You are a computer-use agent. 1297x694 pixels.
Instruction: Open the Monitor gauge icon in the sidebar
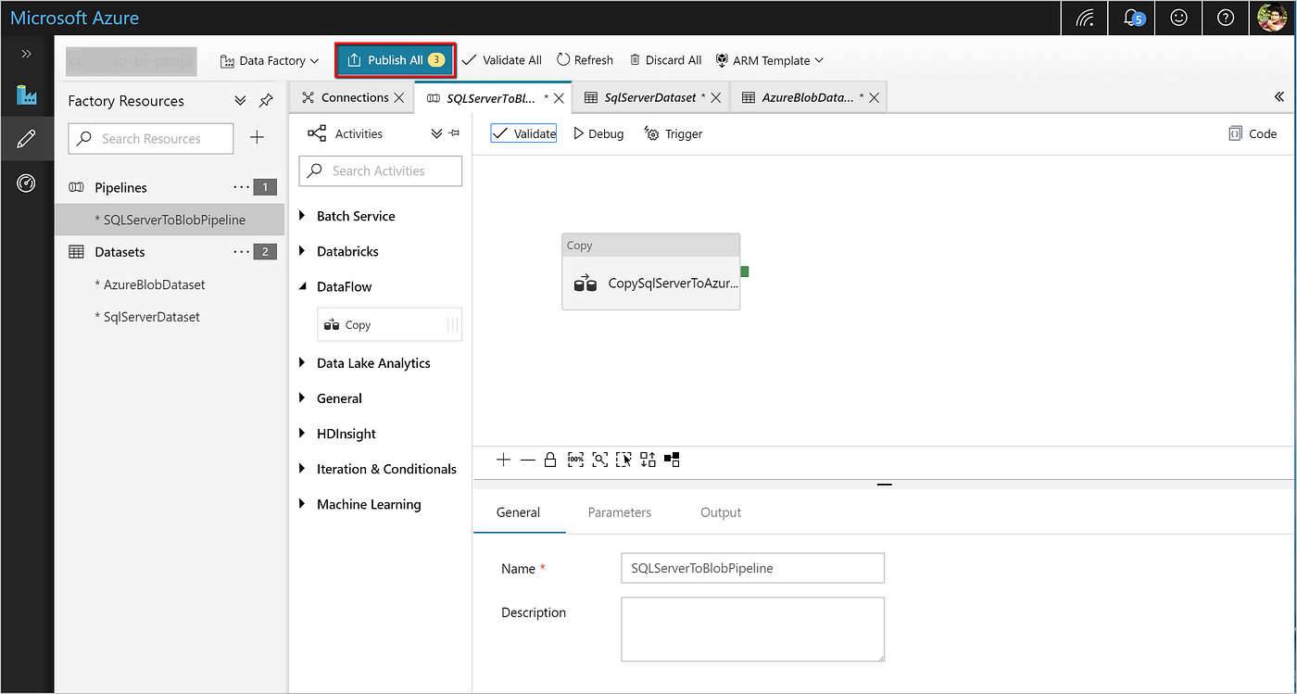[x=27, y=183]
